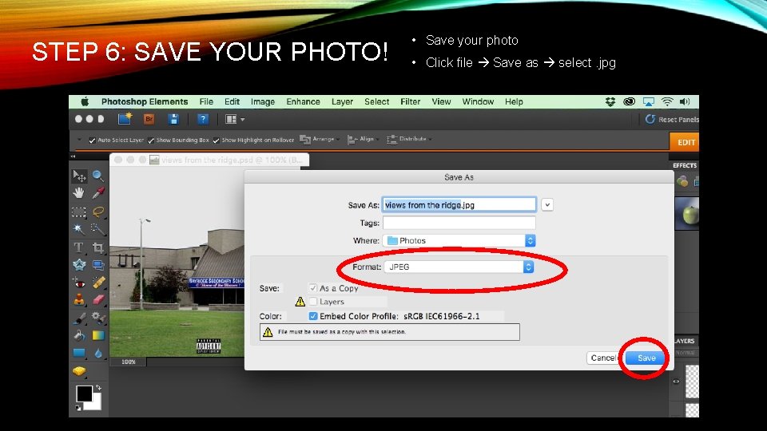Choose the Lasso tool
The width and height of the screenshot is (767, 431).
point(97,212)
